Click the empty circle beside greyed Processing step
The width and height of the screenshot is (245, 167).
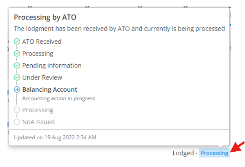(x=17, y=110)
